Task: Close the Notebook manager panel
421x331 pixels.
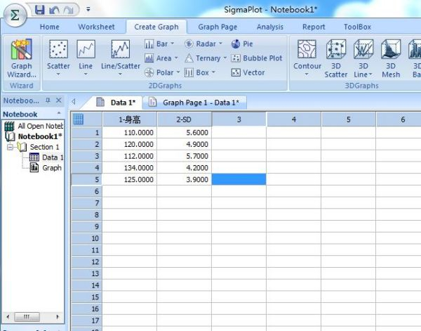Action: click(x=59, y=101)
